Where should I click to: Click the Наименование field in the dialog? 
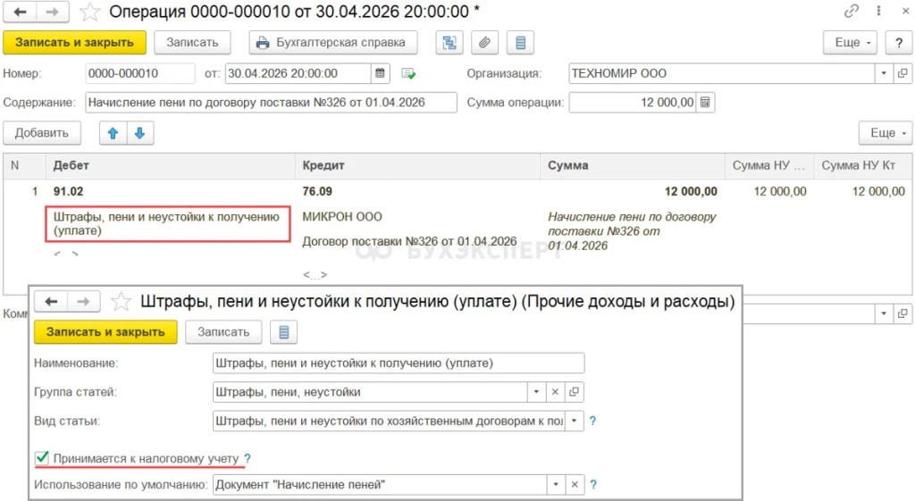tap(399, 363)
